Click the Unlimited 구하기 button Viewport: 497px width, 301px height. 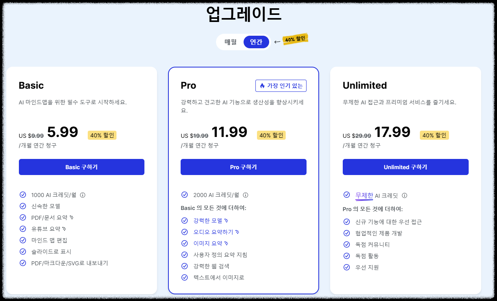point(405,167)
